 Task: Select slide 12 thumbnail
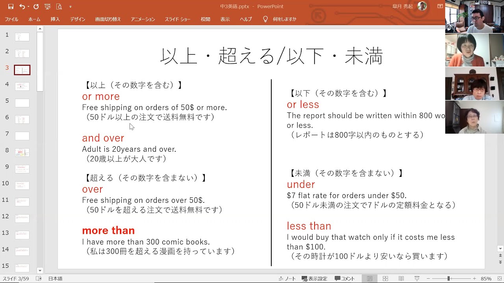pos(22,218)
